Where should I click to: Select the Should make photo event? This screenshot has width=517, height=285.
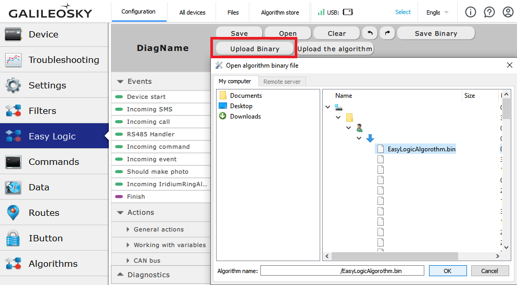click(161, 172)
